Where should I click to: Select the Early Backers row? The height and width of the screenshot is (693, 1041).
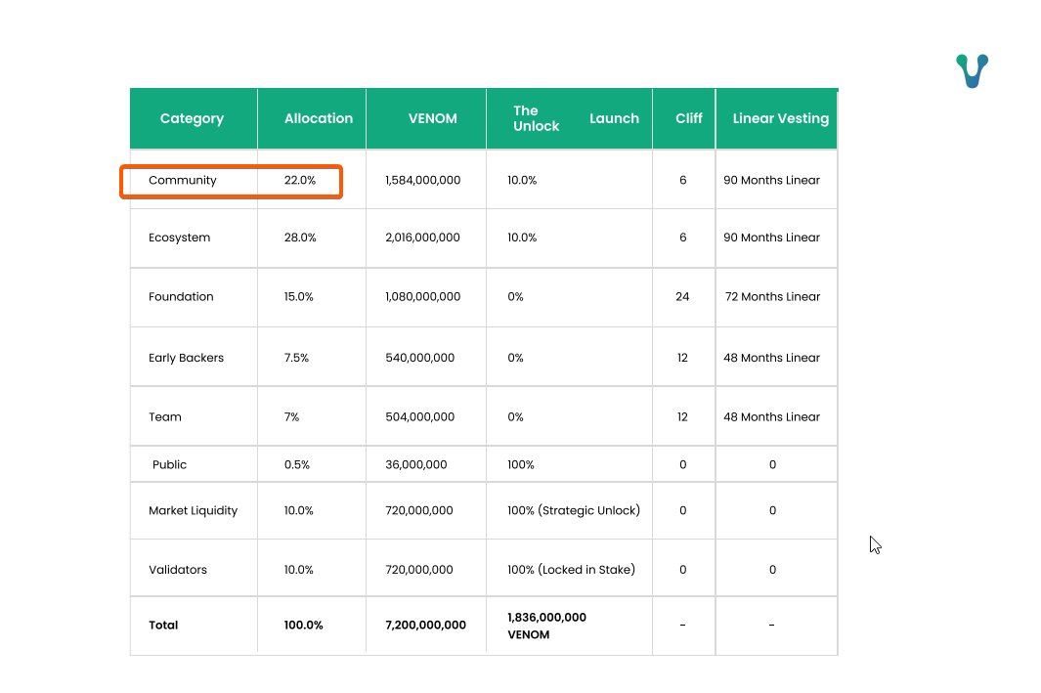(x=187, y=357)
